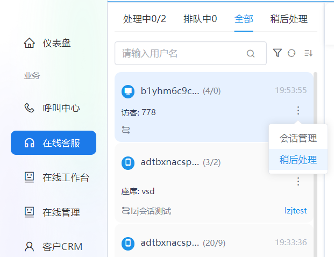The width and height of the screenshot is (334, 257).
Task: Click the 座席: vsd text
Action: click(x=138, y=191)
